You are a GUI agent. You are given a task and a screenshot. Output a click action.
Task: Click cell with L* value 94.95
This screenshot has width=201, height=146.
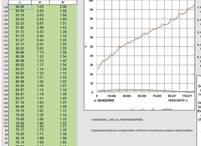[20, 7]
